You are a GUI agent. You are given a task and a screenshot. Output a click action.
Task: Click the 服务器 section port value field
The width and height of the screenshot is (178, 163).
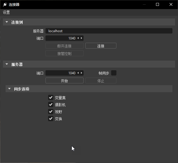click(x=65, y=73)
